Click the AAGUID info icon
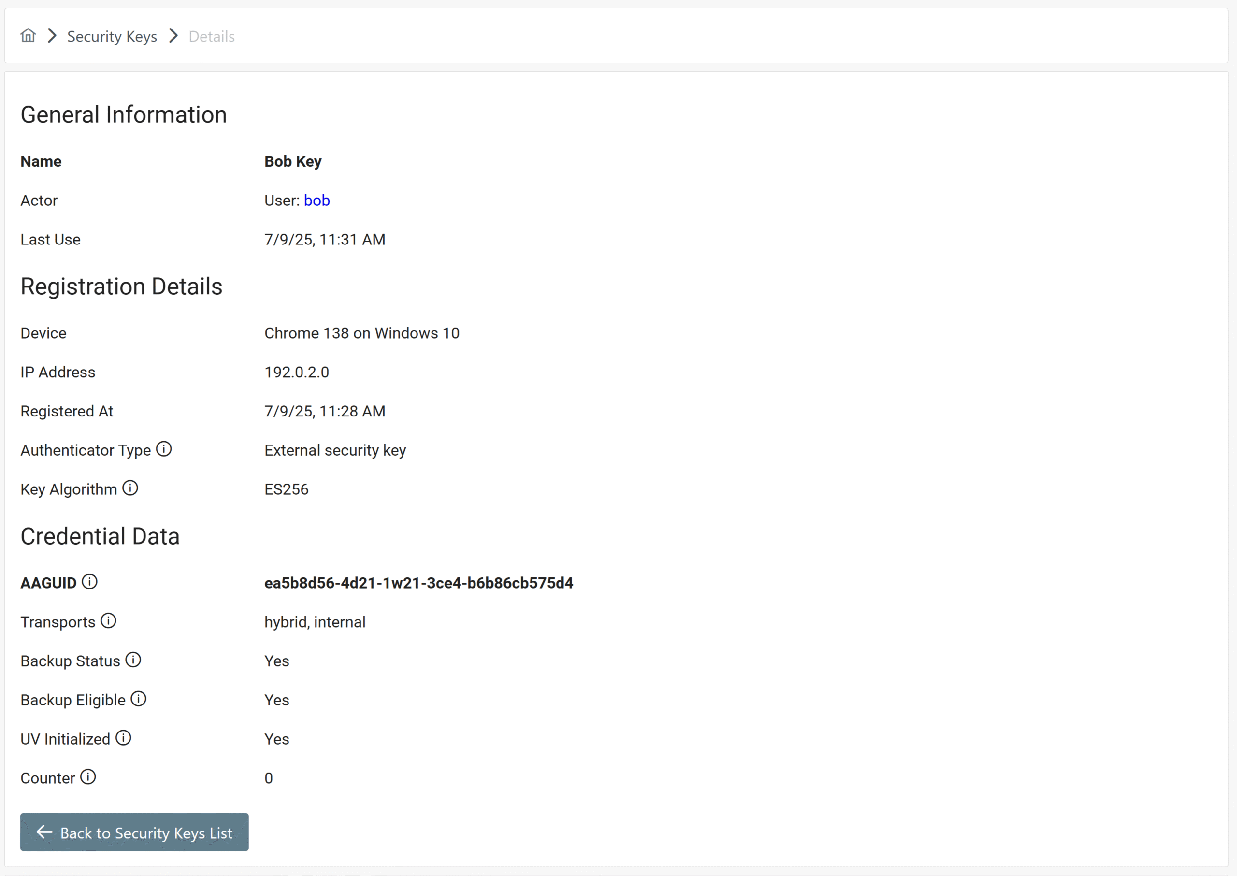1237x876 pixels. [x=89, y=581]
